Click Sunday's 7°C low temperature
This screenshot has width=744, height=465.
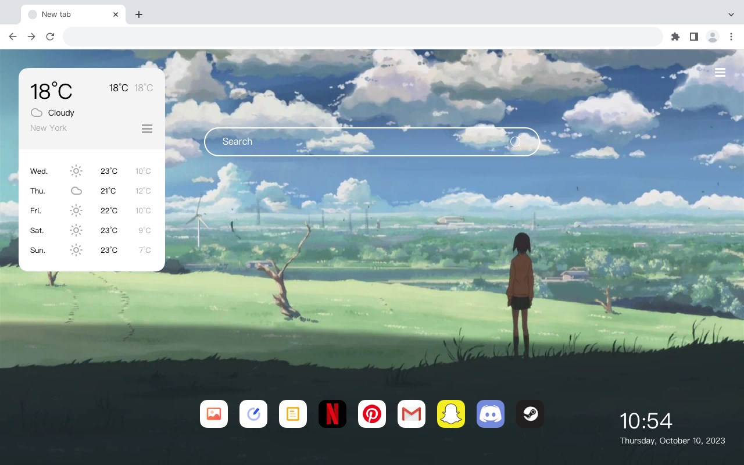(x=145, y=250)
